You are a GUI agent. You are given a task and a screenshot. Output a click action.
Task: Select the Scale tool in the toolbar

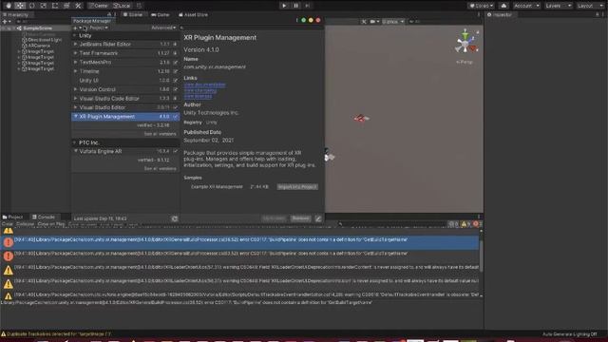tap(44, 6)
